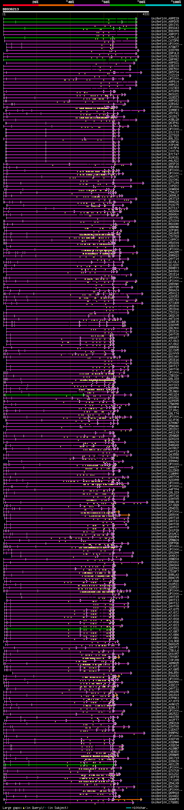Screen dimensions: 184x810
Task: Select entry UniRef100_A9P9Z1
Action: click(165, 63)
